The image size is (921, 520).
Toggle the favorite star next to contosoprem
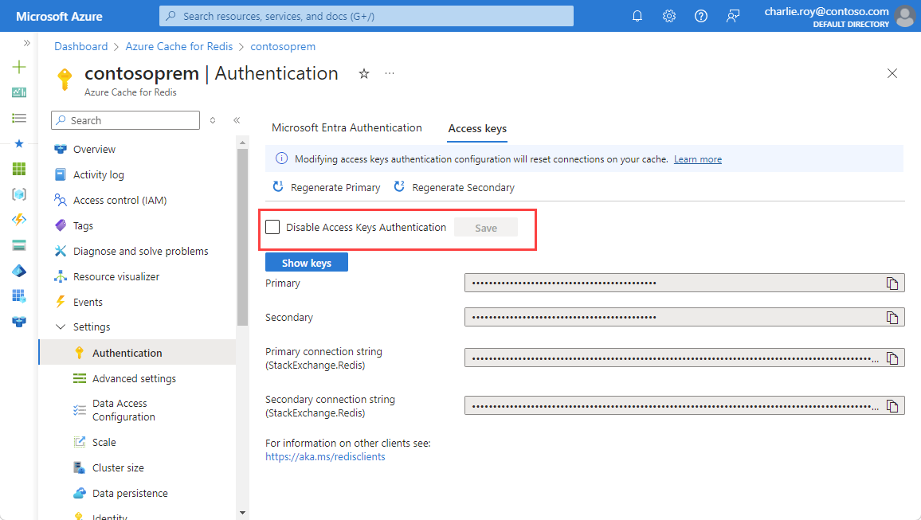(363, 72)
